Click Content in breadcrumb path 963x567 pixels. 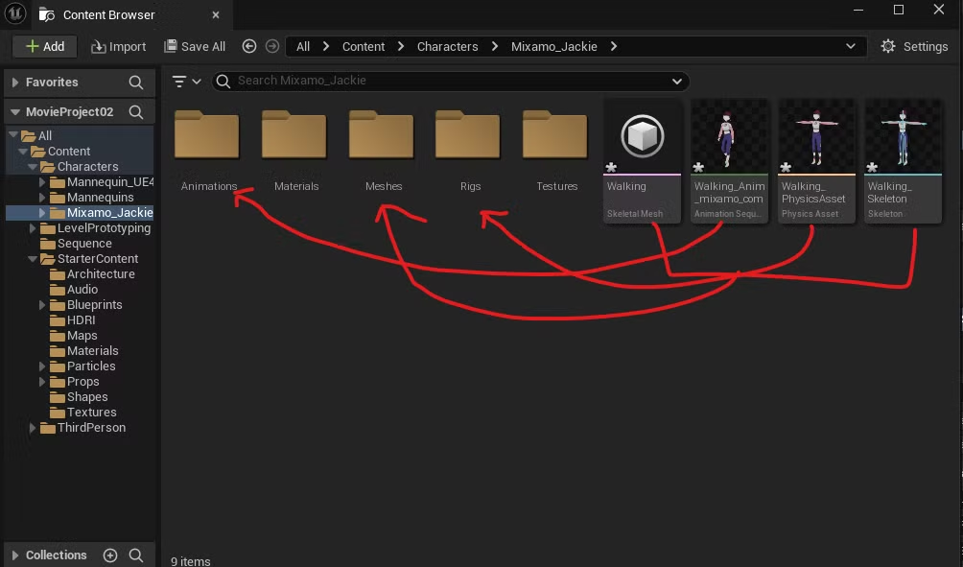(363, 47)
